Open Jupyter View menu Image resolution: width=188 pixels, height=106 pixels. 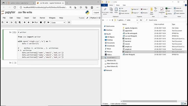pos(19,18)
